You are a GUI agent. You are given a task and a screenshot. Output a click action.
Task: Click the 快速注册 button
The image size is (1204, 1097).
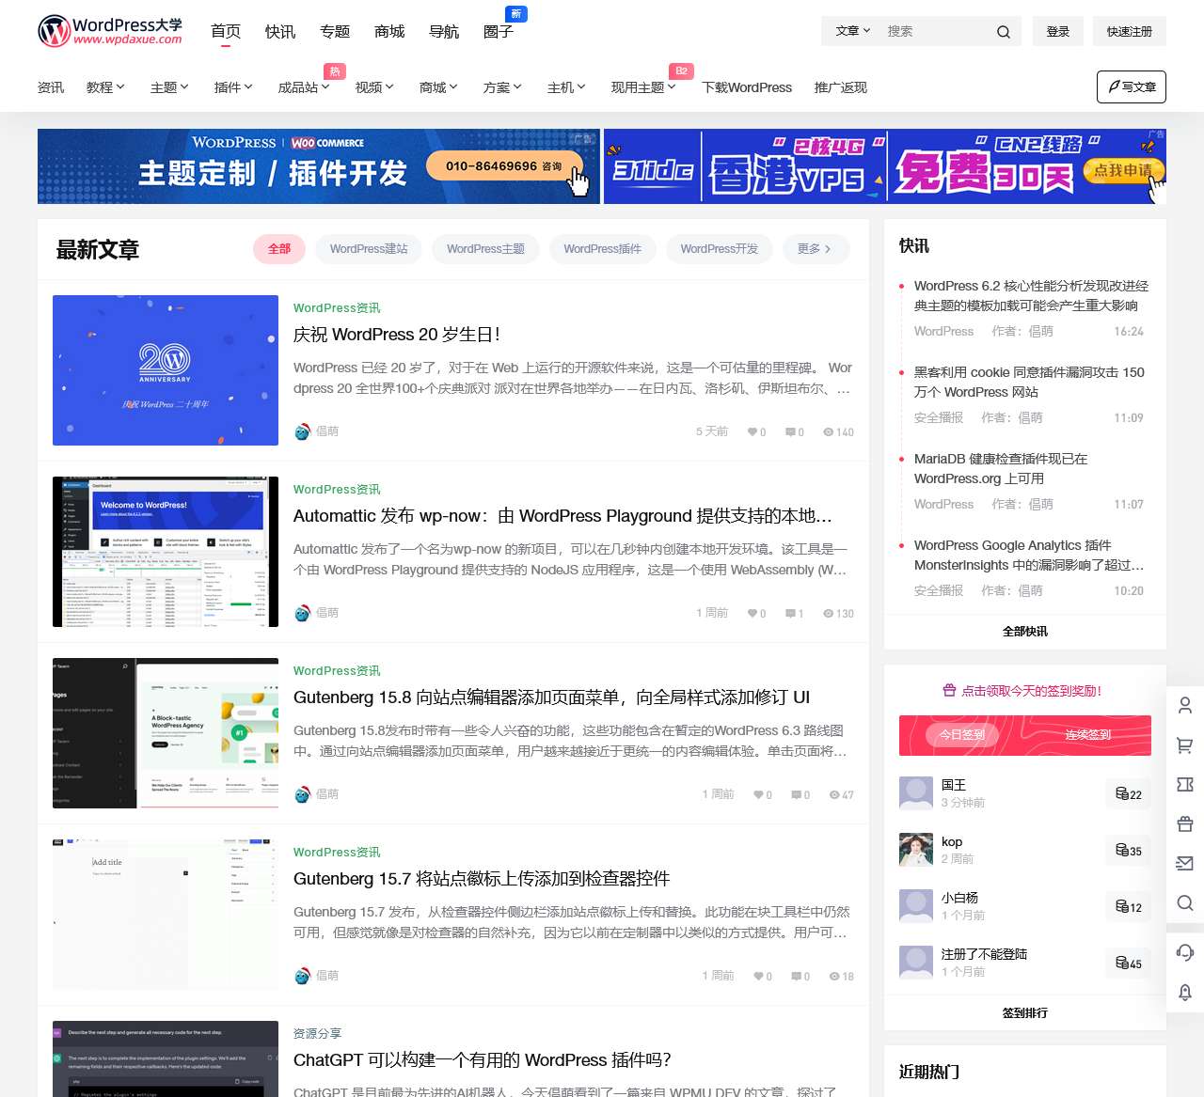[x=1130, y=31]
